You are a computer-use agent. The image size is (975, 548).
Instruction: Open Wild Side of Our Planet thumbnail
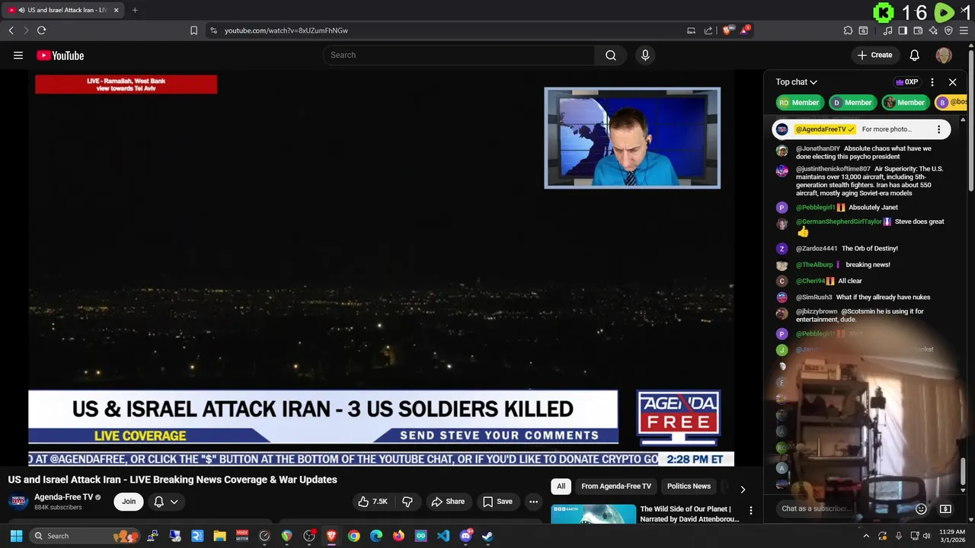(x=593, y=514)
